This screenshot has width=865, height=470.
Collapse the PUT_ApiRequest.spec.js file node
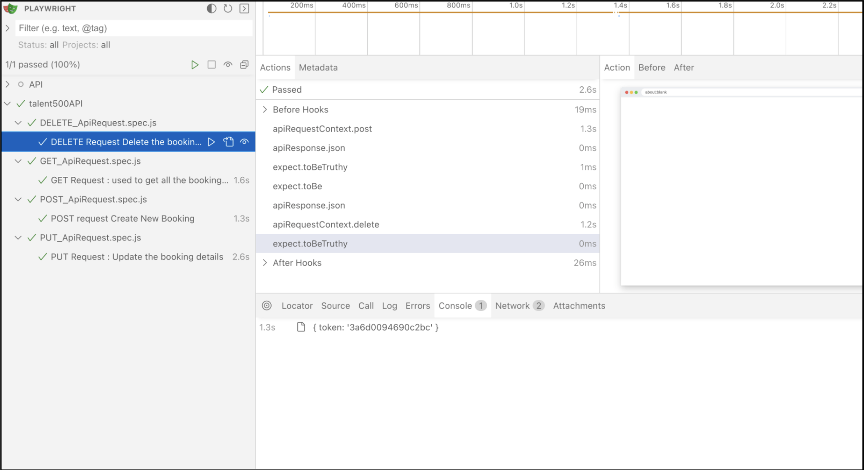coord(18,238)
